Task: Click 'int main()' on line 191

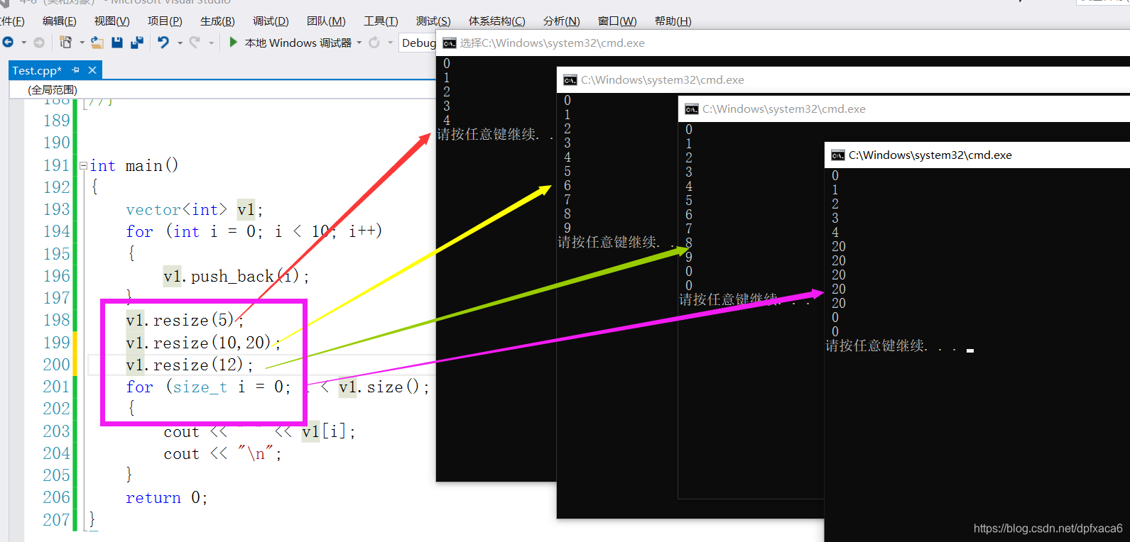Action: pyautogui.click(x=134, y=166)
